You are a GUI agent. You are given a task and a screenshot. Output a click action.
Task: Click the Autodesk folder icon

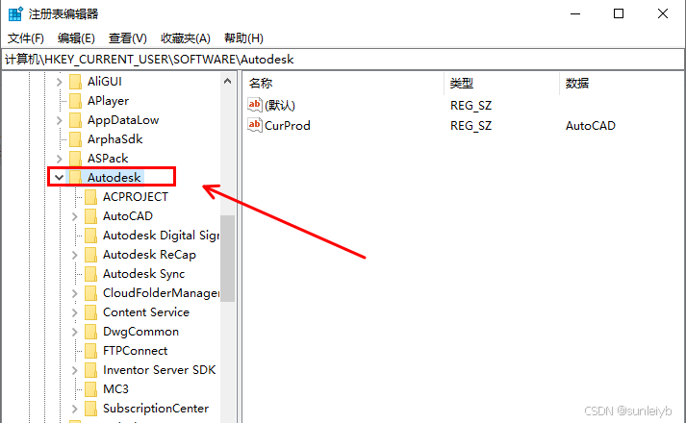coord(76,178)
